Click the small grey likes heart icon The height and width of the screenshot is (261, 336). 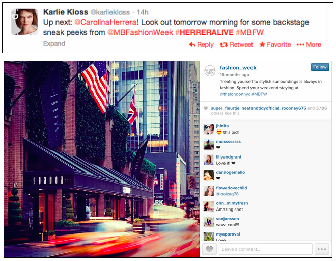tap(206, 108)
